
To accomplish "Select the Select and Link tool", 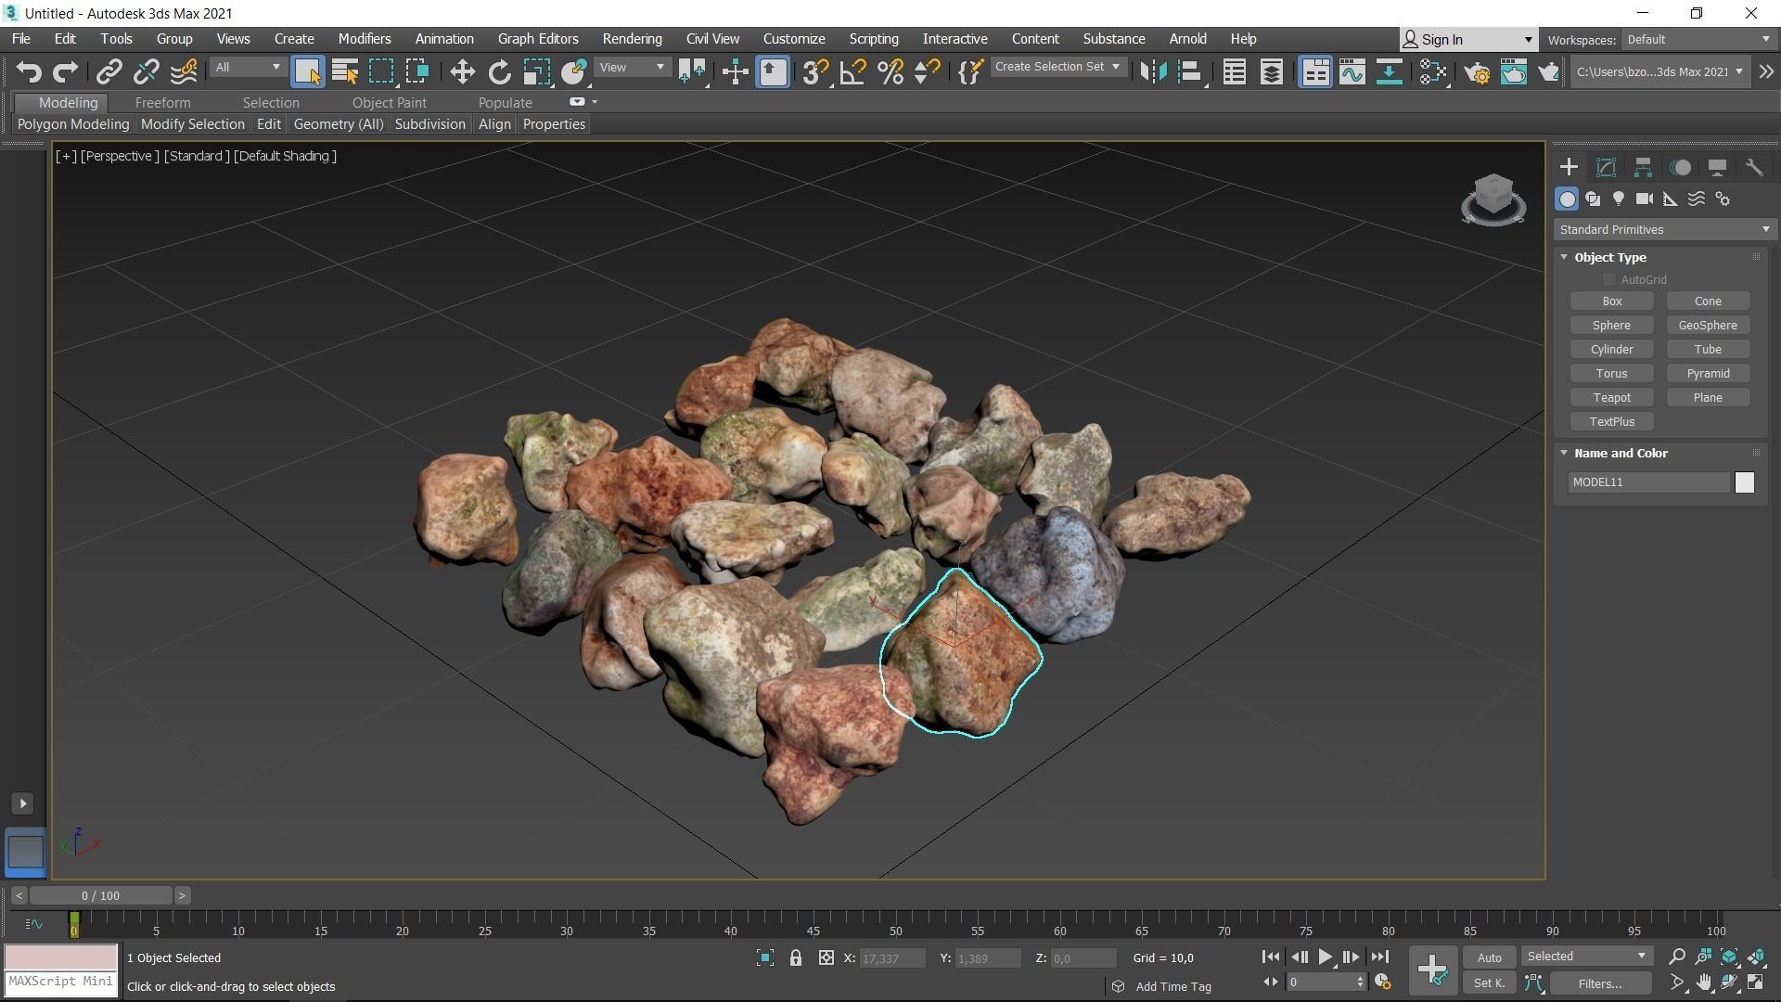I will (x=109, y=71).
